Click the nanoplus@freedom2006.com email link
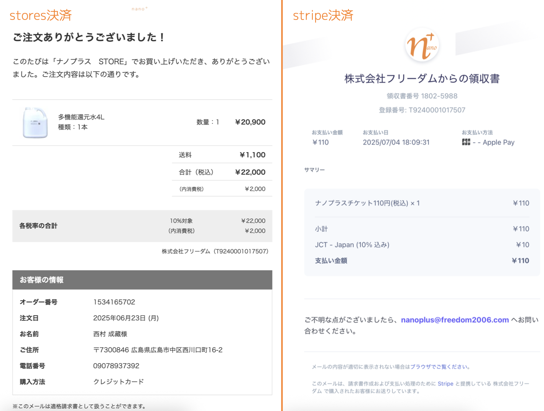Viewport: 544px width, 411px height. [x=455, y=320]
